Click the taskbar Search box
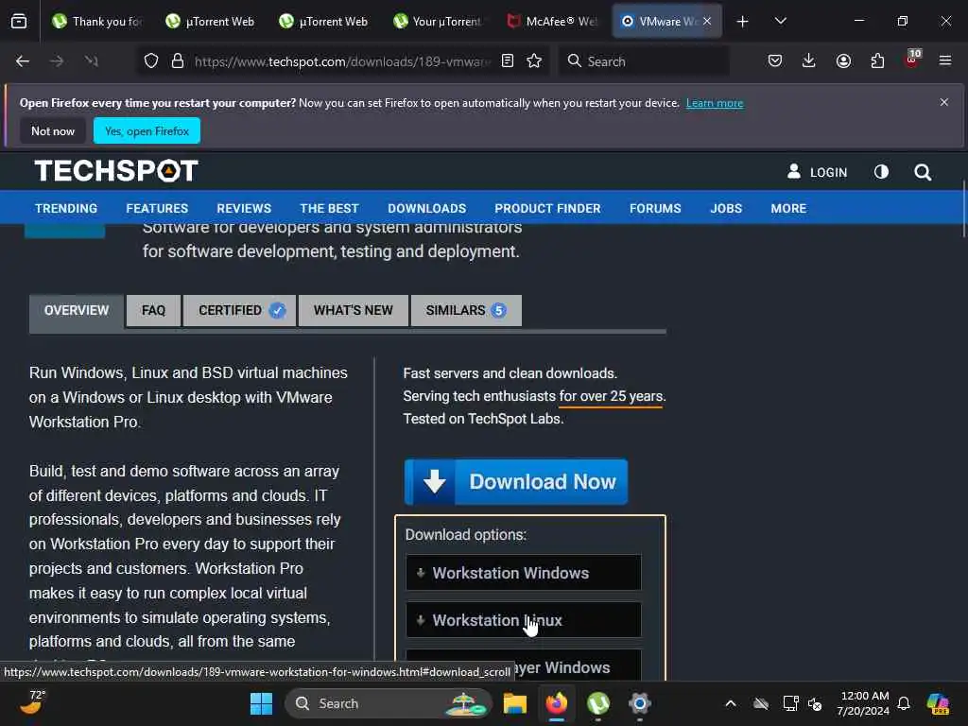This screenshot has height=726, width=968. coord(389,703)
